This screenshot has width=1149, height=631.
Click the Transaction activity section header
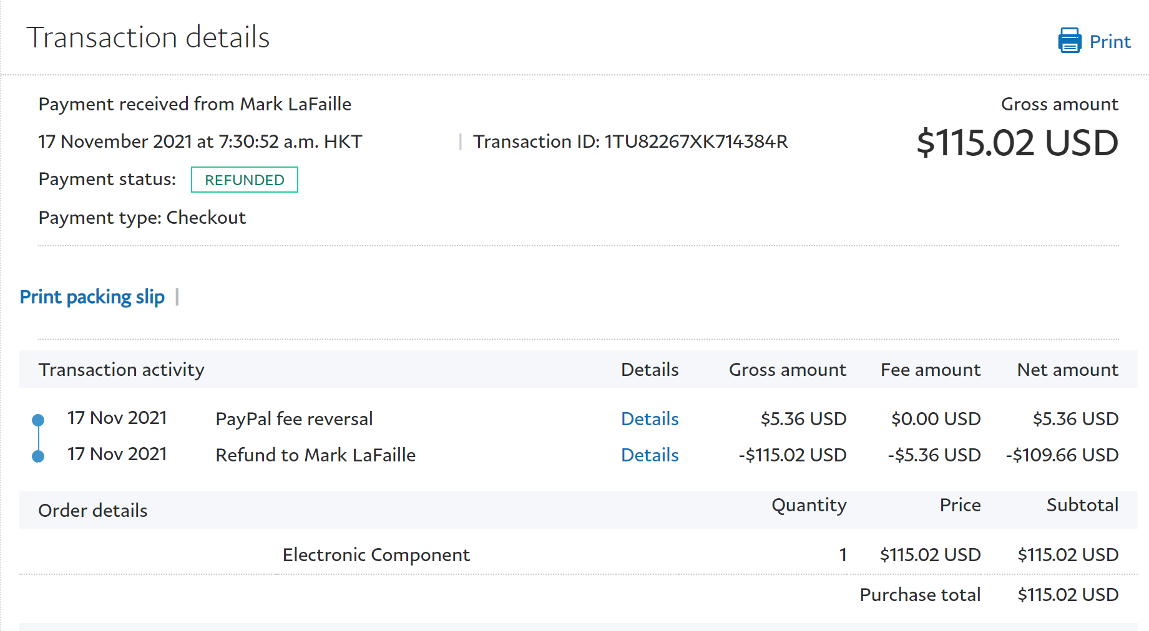click(x=121, y=370)
